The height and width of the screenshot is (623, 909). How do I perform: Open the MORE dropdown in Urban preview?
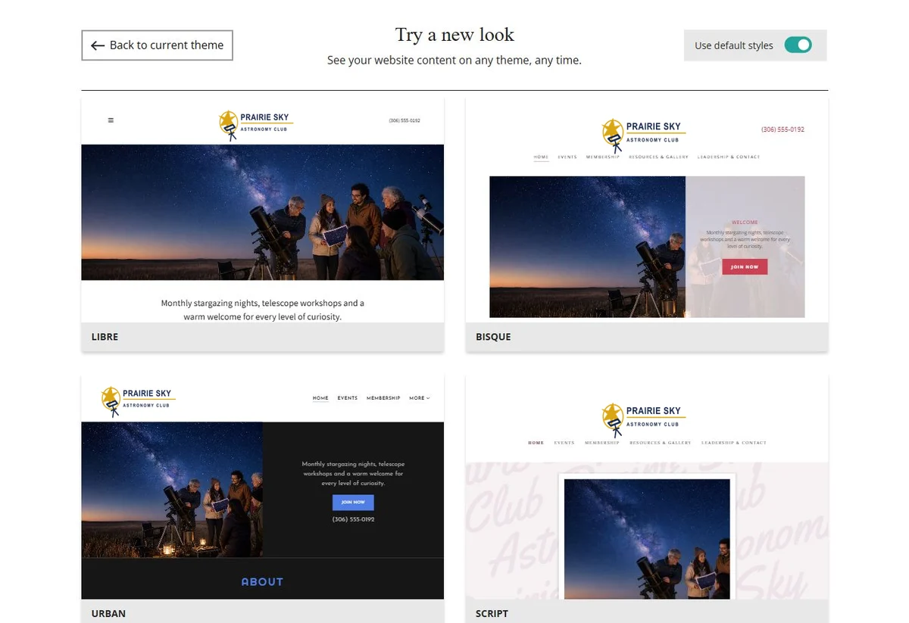click(x=419, y=398)
